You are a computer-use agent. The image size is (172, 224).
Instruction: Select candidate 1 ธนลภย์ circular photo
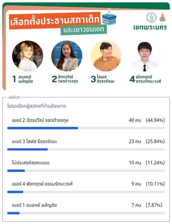pos(28,56)
